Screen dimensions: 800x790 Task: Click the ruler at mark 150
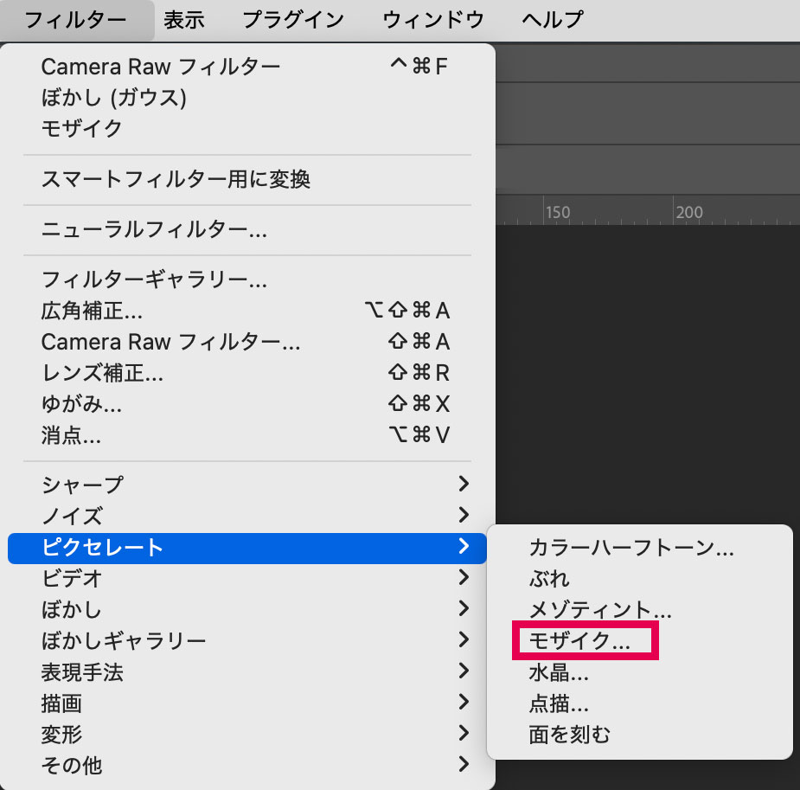(558, 212)
